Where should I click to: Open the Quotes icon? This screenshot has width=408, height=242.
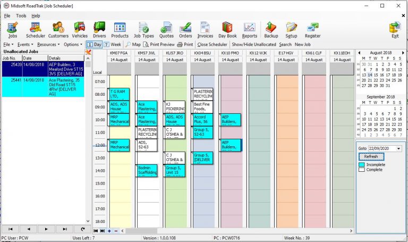pos(166,30)
